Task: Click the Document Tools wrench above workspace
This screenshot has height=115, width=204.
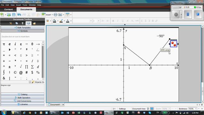Action: pos(47,21)
